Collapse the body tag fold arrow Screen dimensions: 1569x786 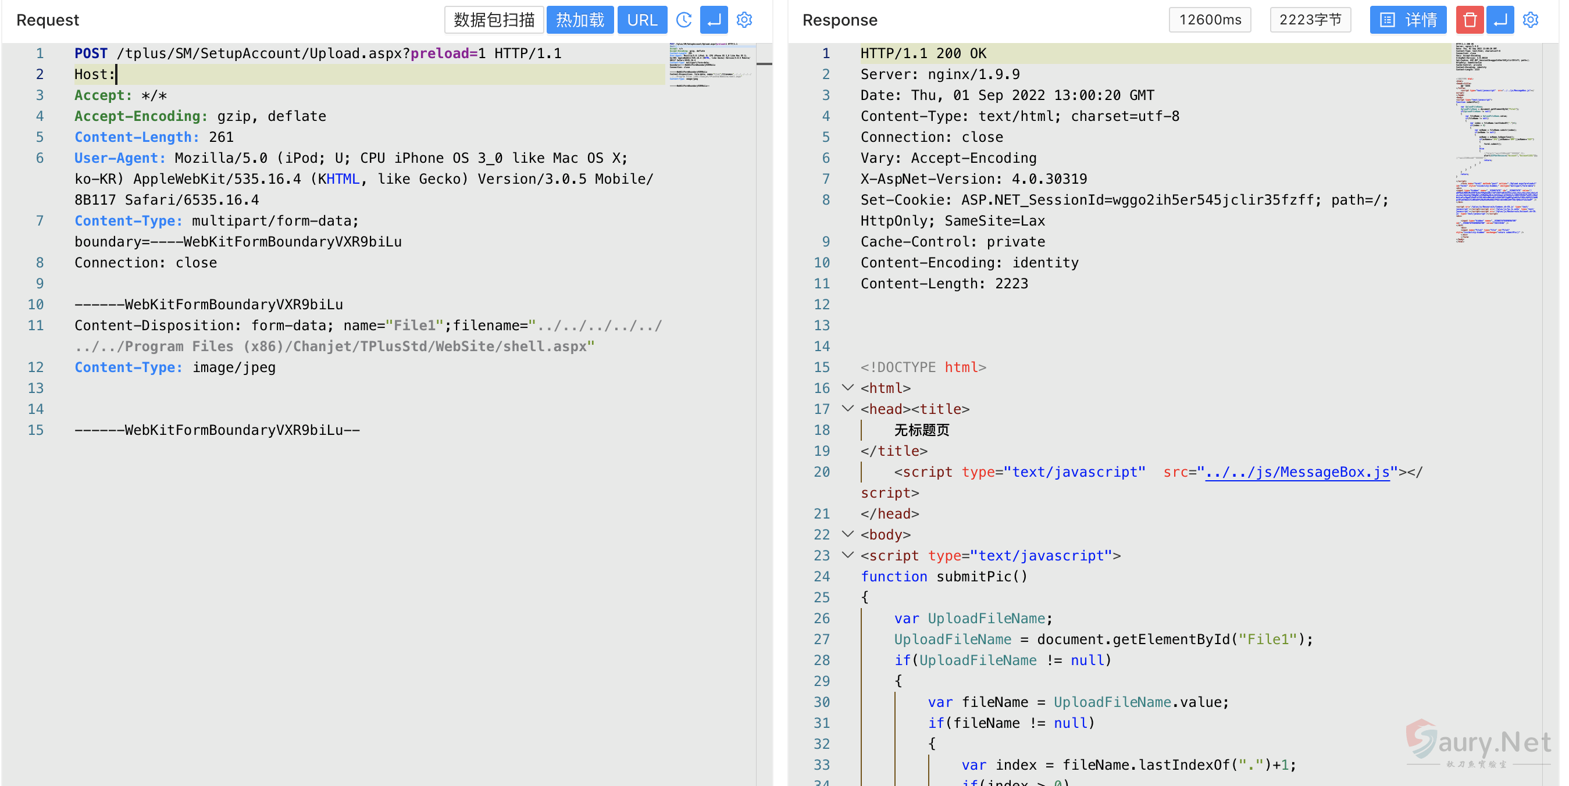point(847,534)
